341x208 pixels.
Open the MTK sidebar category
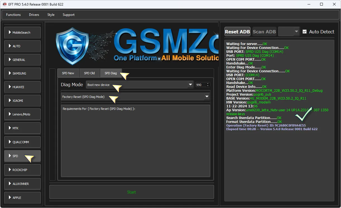click(x=22, y=128)
